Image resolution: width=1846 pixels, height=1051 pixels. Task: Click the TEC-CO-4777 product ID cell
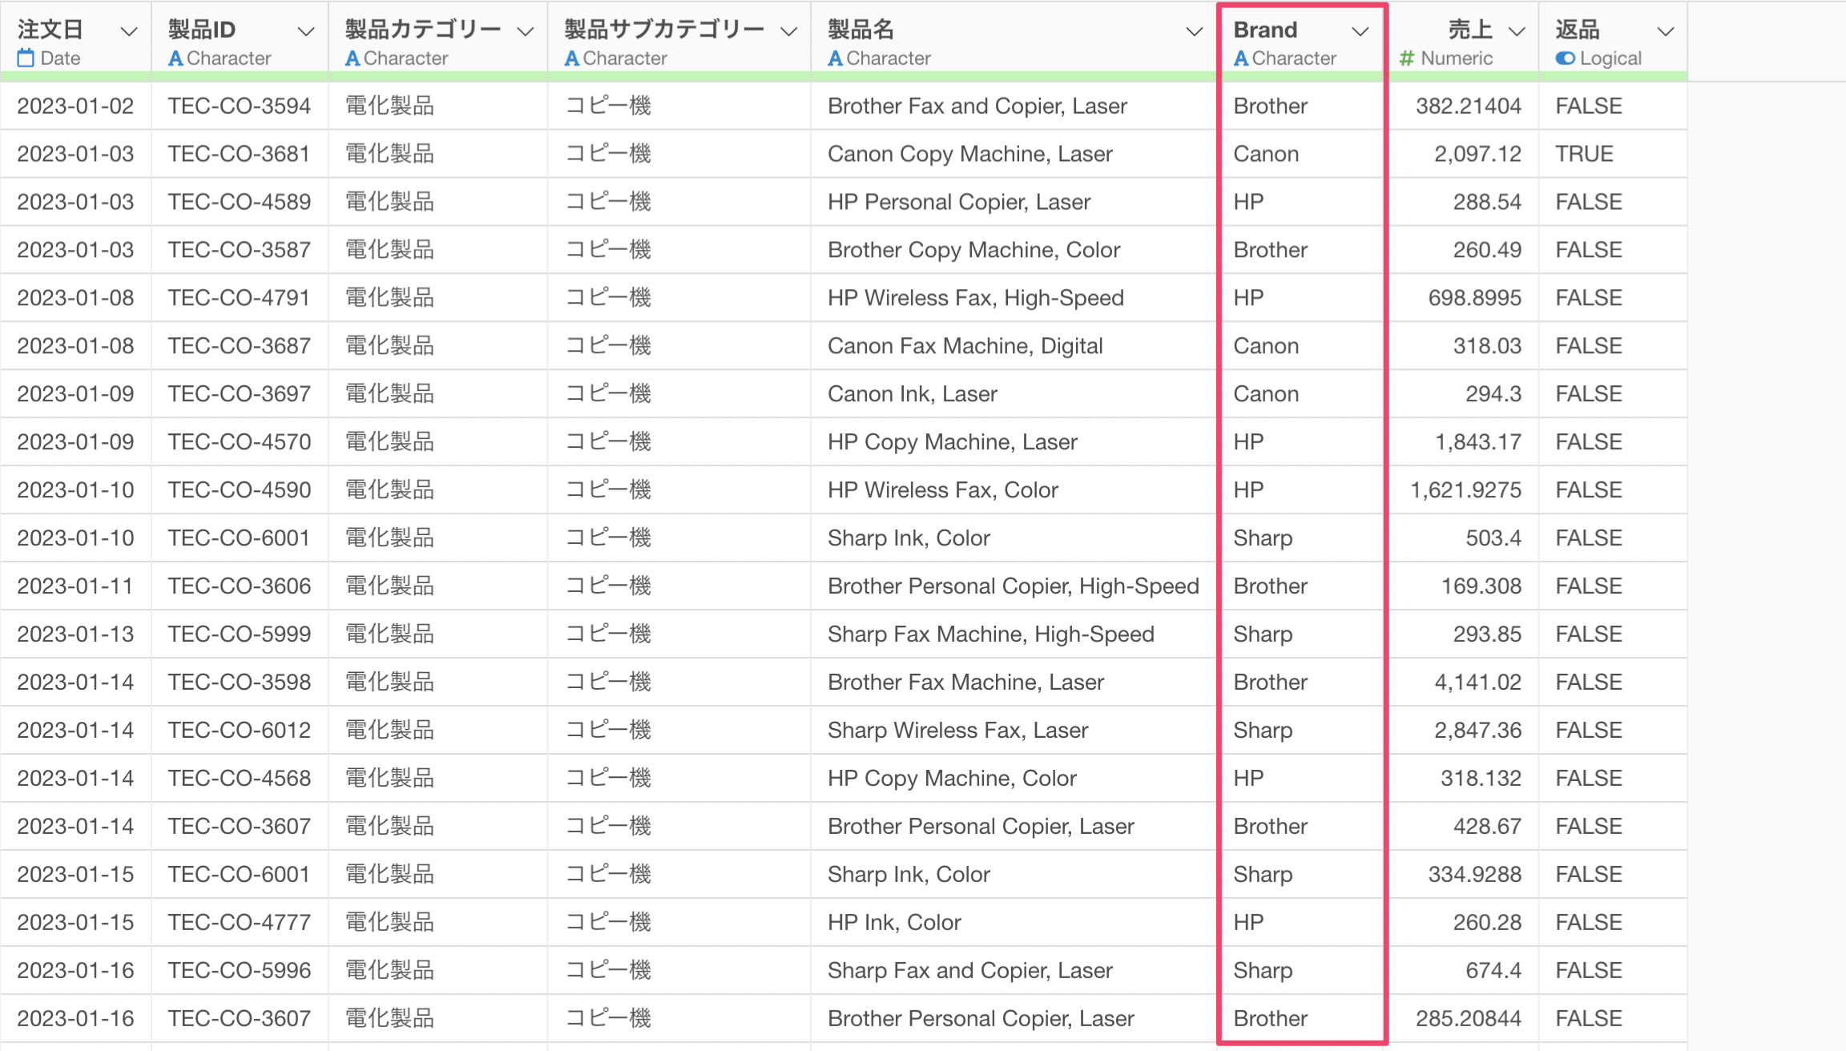[x=240, y=923]
